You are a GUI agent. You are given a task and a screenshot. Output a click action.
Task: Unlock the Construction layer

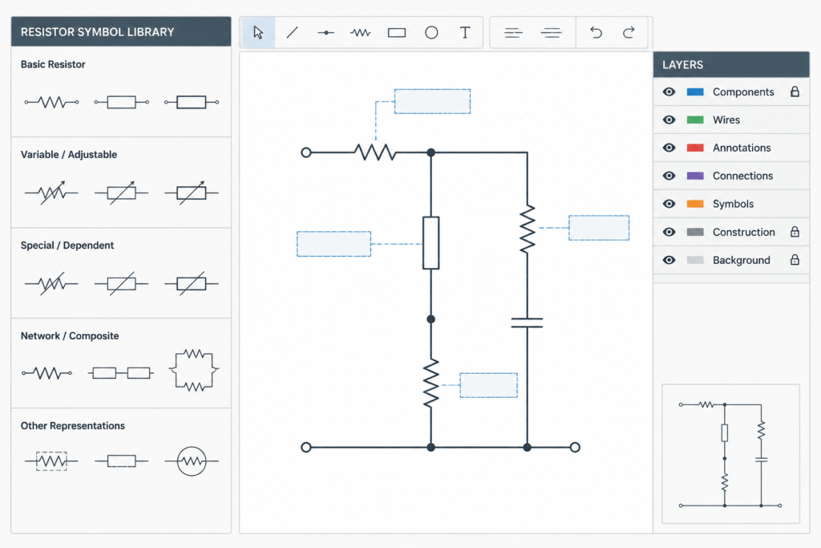pyautogui.click(x=795, y=232)
